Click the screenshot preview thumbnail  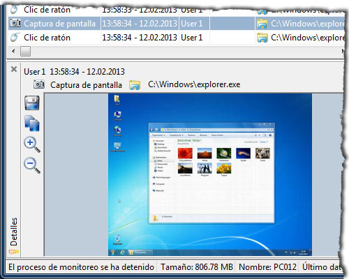point(210,174)
